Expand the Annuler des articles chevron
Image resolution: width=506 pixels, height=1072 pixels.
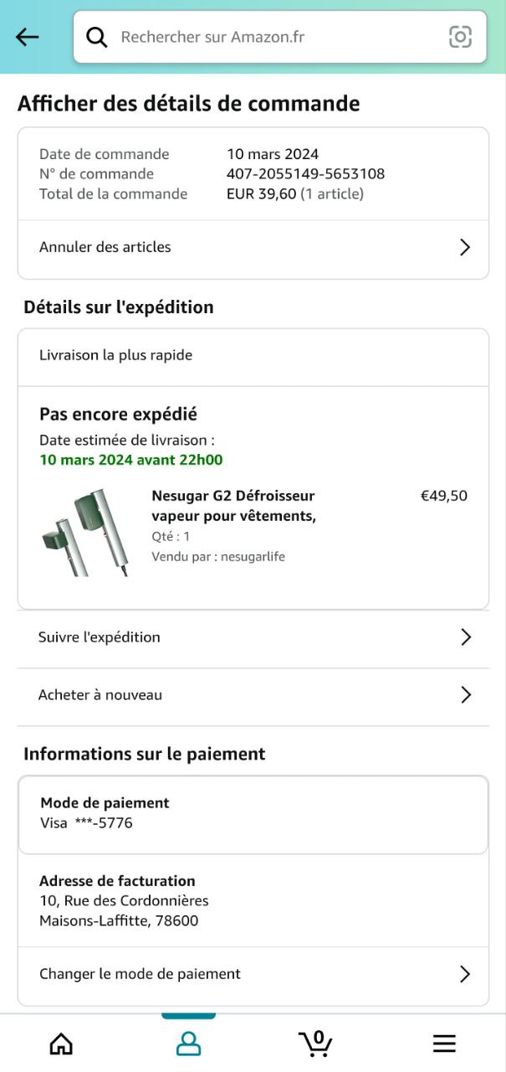pyautogui.click(x=465, y=247)
